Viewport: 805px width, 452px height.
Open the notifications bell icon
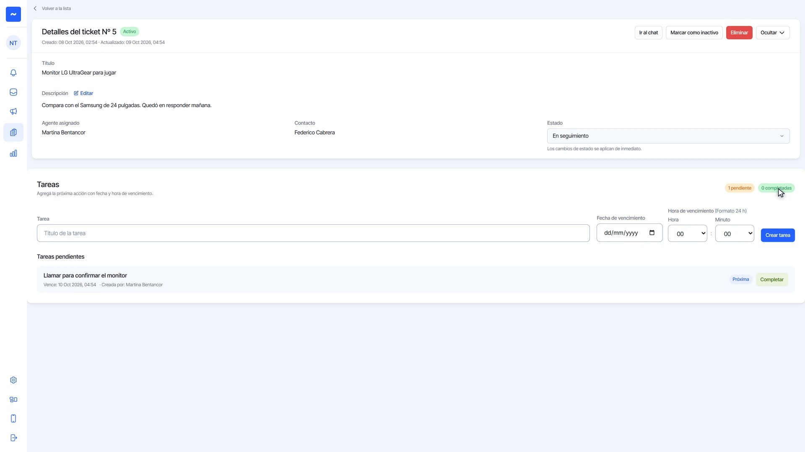(x=13, y=73)
